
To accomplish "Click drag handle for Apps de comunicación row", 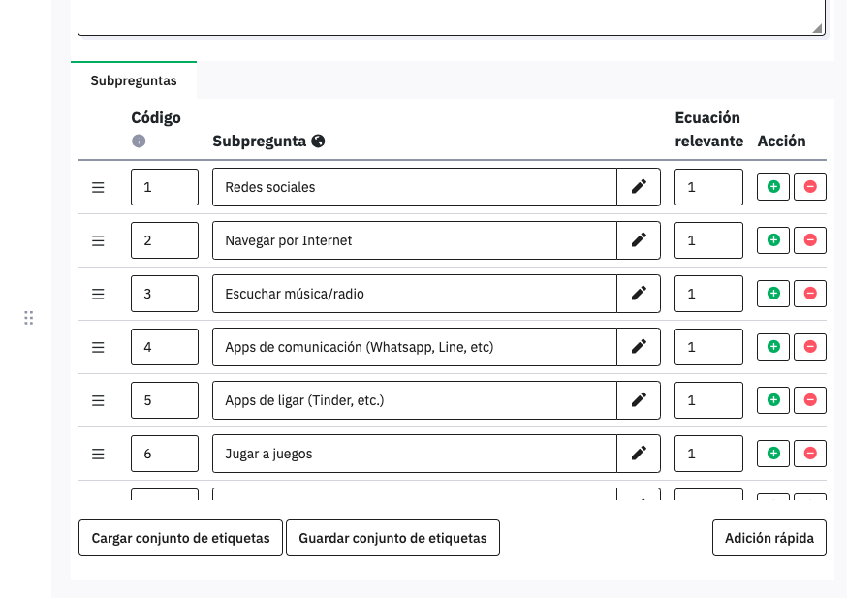I will coord(98,347).
